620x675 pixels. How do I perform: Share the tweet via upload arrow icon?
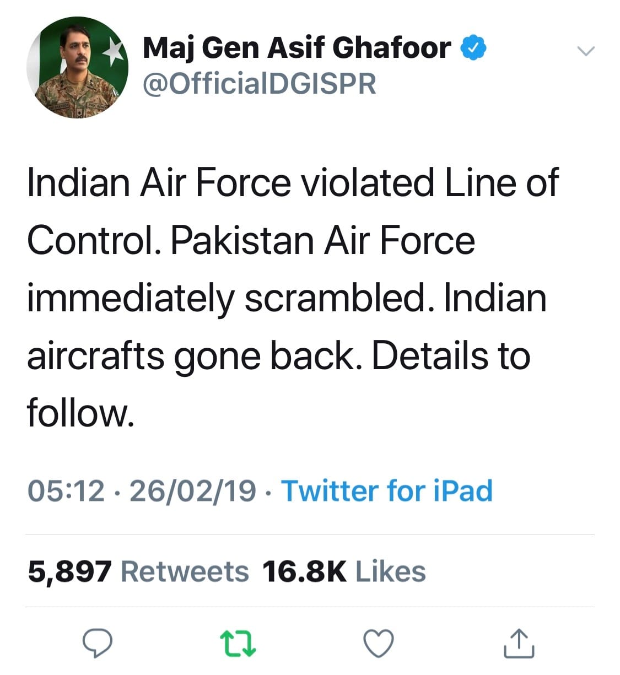pyautogui.click(x=519, y=643)
